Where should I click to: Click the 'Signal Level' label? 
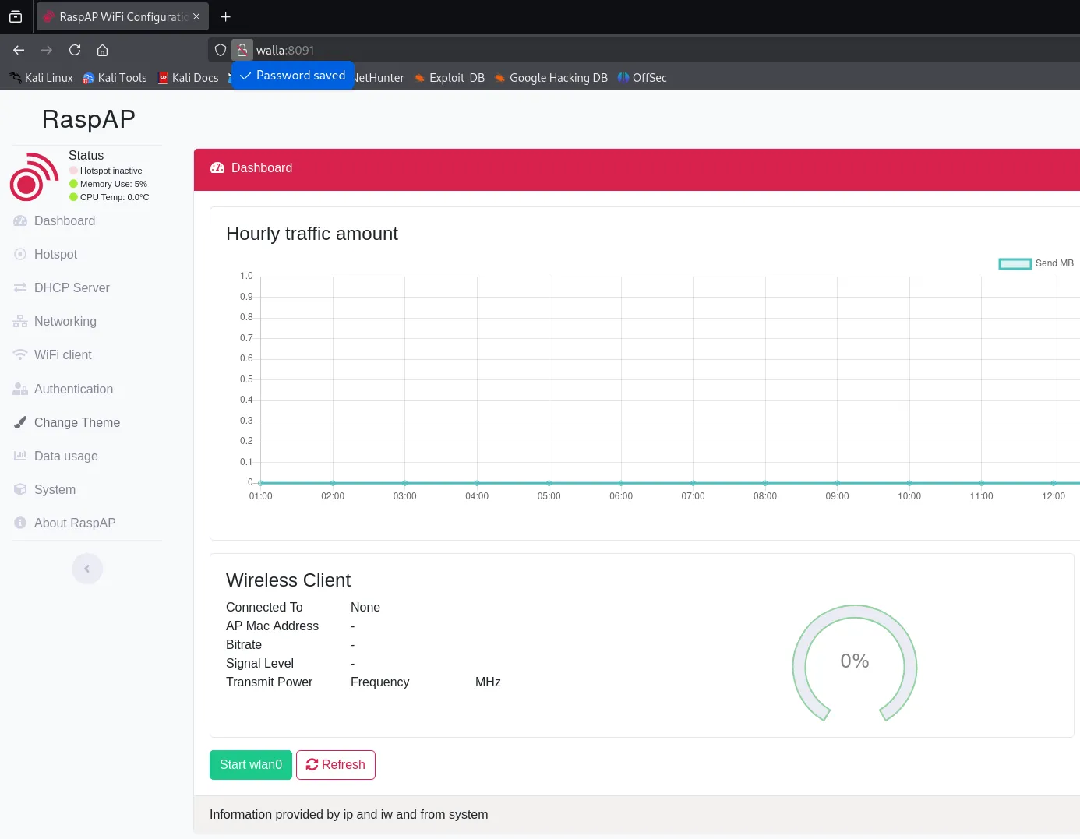[x=259, y=663]
